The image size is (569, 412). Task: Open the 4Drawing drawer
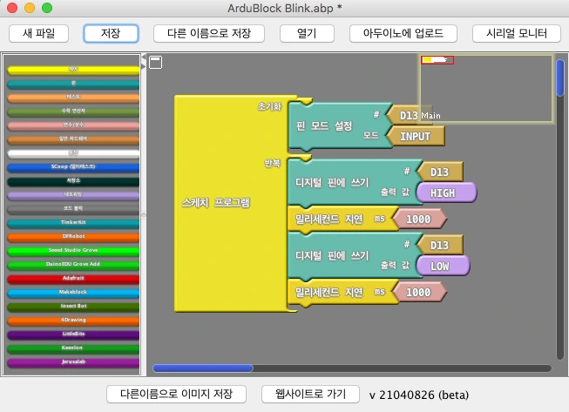(x=73, y=321)
